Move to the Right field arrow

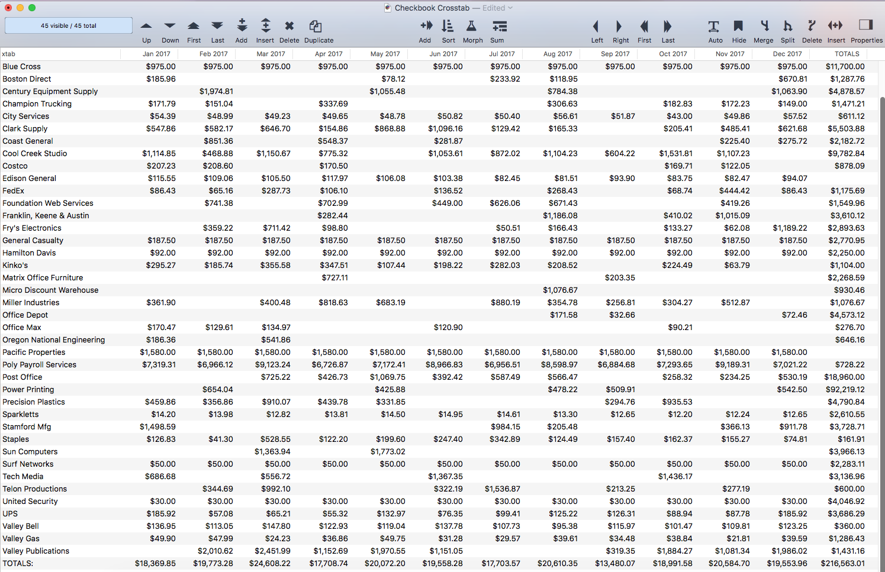(619, 26)
